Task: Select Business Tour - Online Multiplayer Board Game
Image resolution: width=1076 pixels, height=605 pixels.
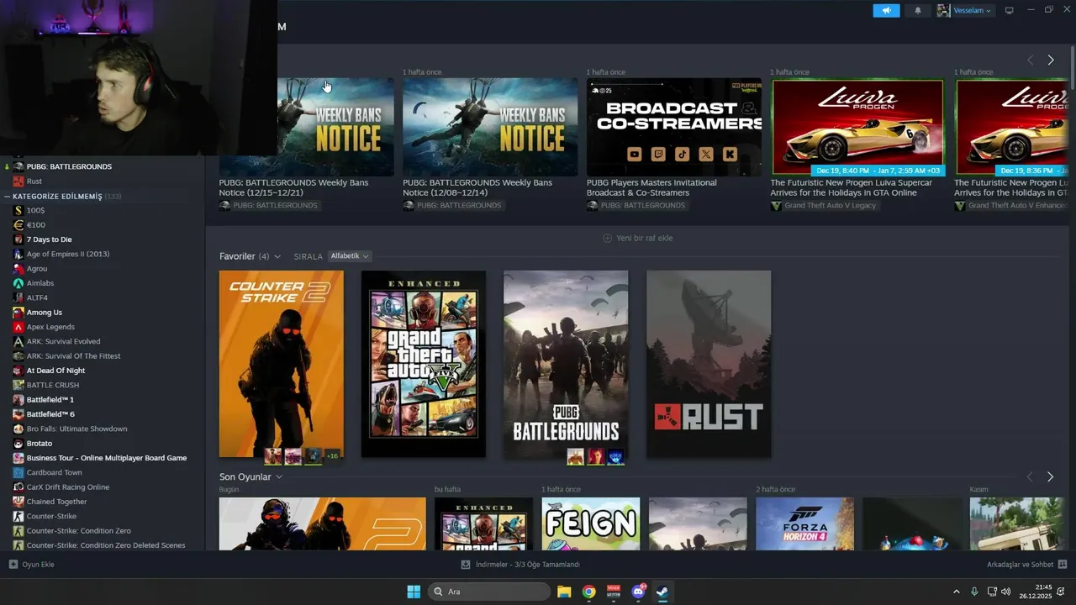Action: [x=107, y=458]
